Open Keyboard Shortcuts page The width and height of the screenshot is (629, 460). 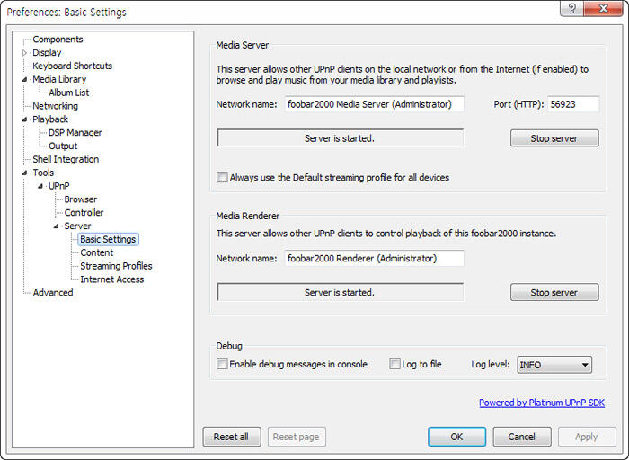point(73,66)
